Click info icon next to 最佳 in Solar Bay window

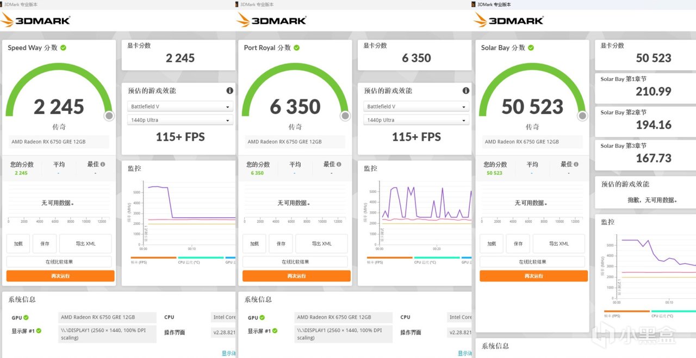click(576, 164)
